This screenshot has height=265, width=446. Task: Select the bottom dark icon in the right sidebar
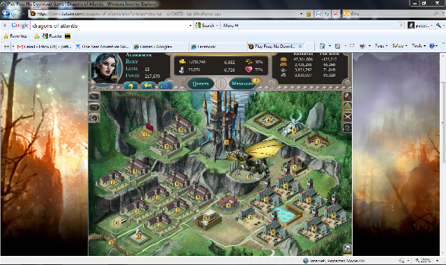(347, 128)
